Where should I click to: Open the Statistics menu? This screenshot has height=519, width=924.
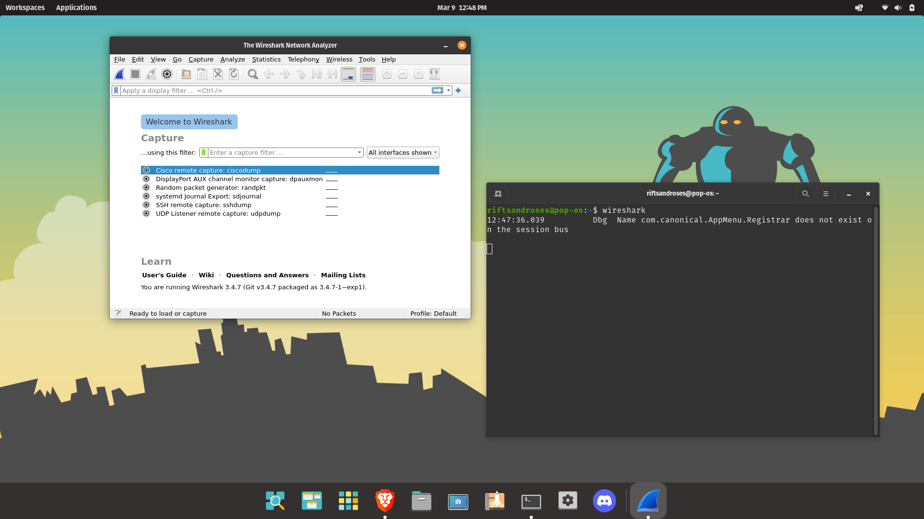[266, 59]
